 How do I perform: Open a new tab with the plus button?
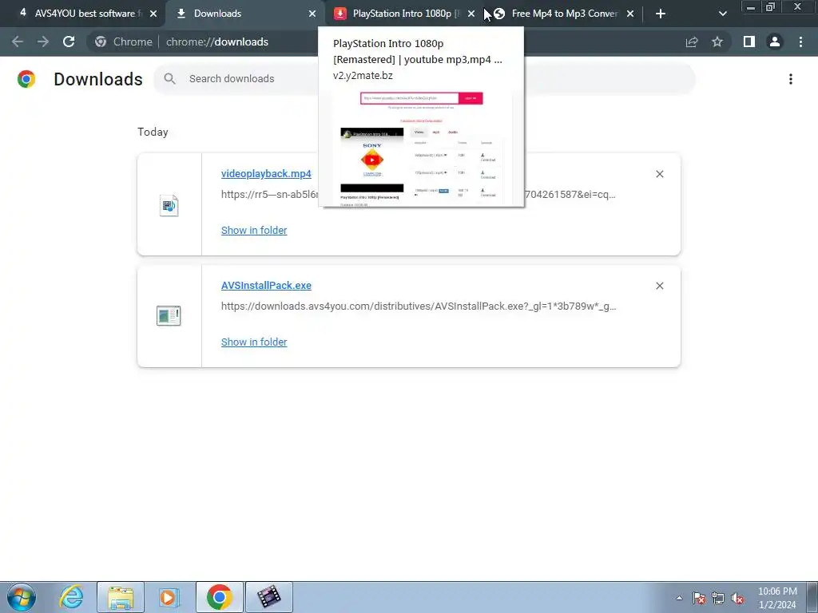coord(661,14)
